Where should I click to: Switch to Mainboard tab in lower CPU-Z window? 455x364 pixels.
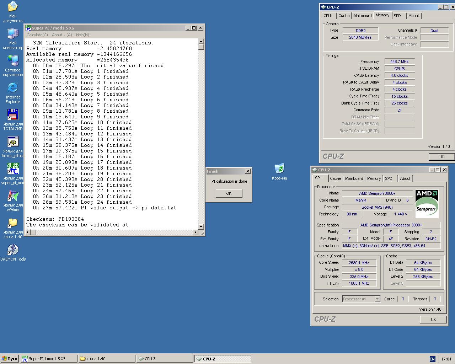pos(354,178)
